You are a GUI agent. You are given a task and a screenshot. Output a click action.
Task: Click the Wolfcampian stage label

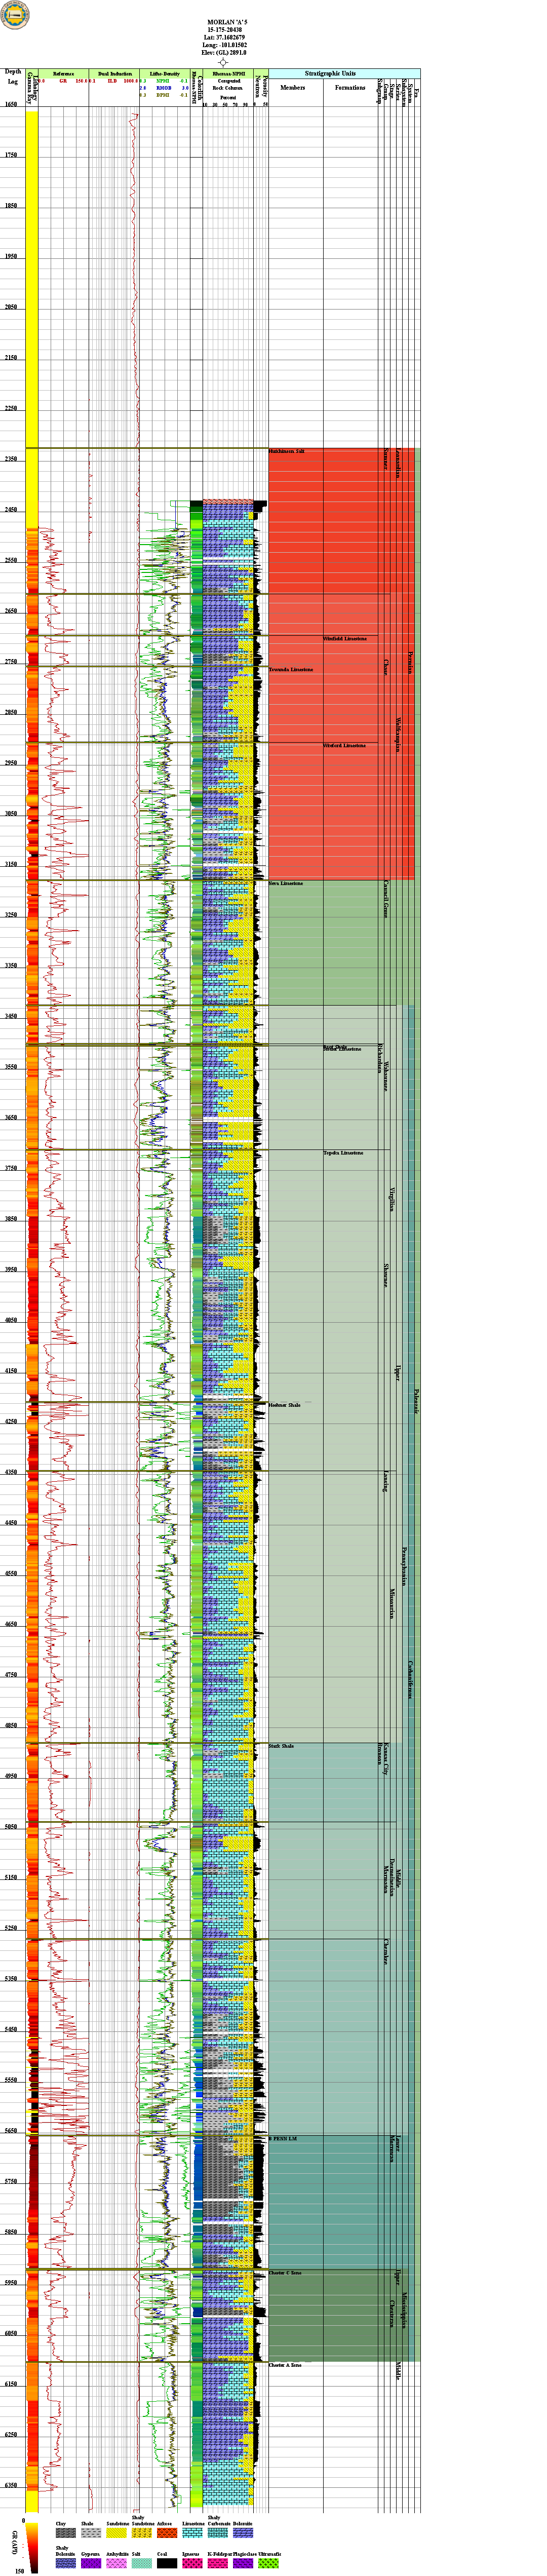click(399, 735)
